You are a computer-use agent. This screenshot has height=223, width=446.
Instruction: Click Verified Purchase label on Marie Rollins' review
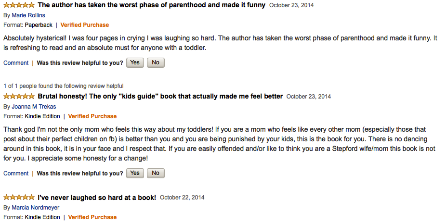pos(85,25)
